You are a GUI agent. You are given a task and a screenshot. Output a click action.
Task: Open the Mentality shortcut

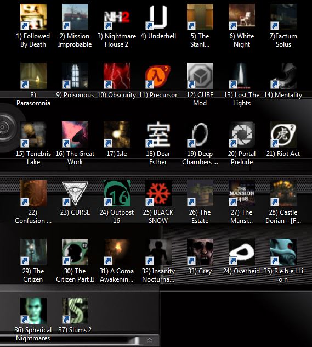pos(283,76)
